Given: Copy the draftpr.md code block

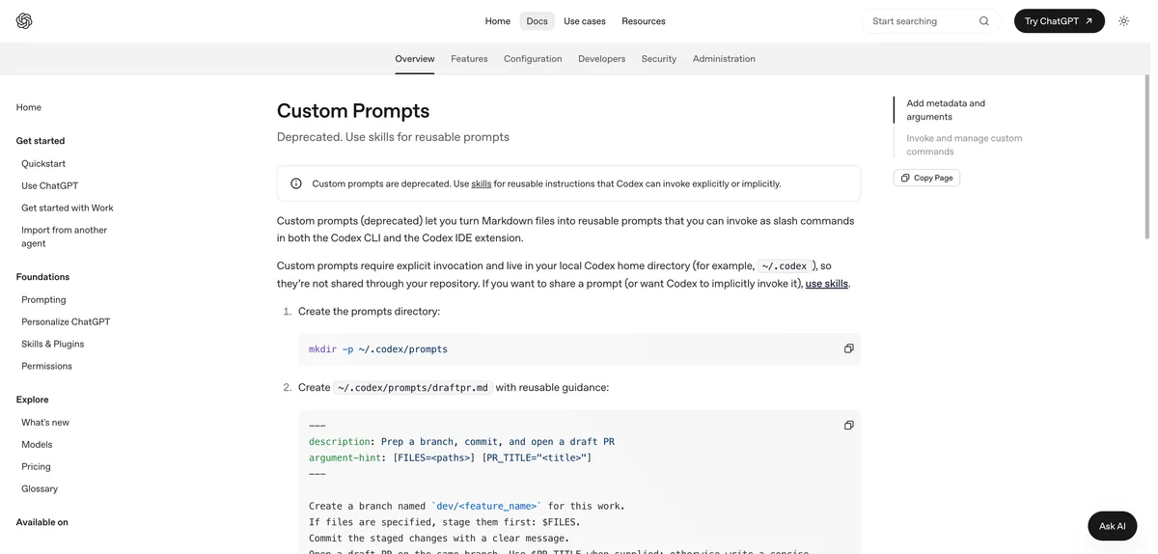Looking at the screenshot, I should 849,425.
